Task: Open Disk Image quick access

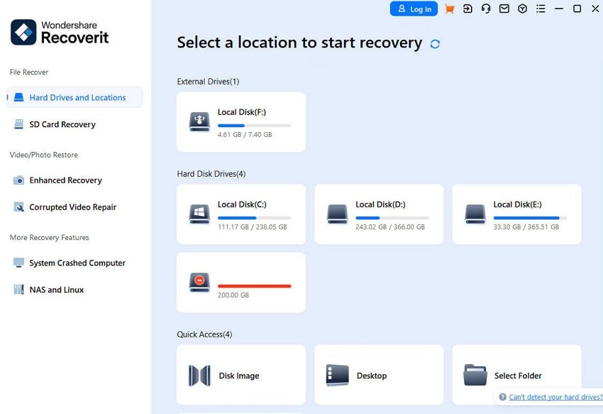Action: 241,375
